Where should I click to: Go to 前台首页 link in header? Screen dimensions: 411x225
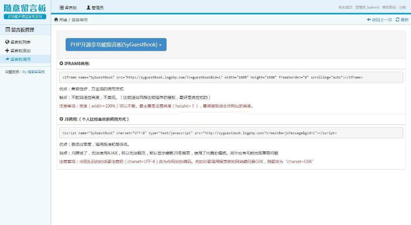click(x=345, y=7)
